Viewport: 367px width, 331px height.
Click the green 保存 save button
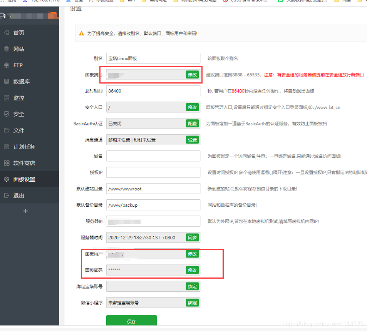click(x=131, y=320)
